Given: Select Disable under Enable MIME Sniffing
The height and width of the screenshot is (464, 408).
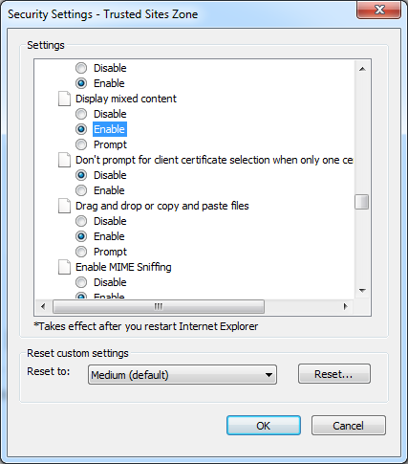Looking at the screenshot, I should pos(81,282).
